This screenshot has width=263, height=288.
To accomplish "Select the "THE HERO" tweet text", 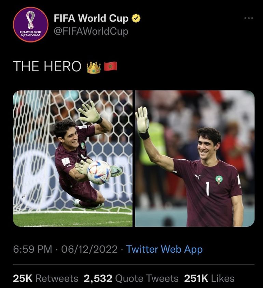I will click(x=47, y=67).
